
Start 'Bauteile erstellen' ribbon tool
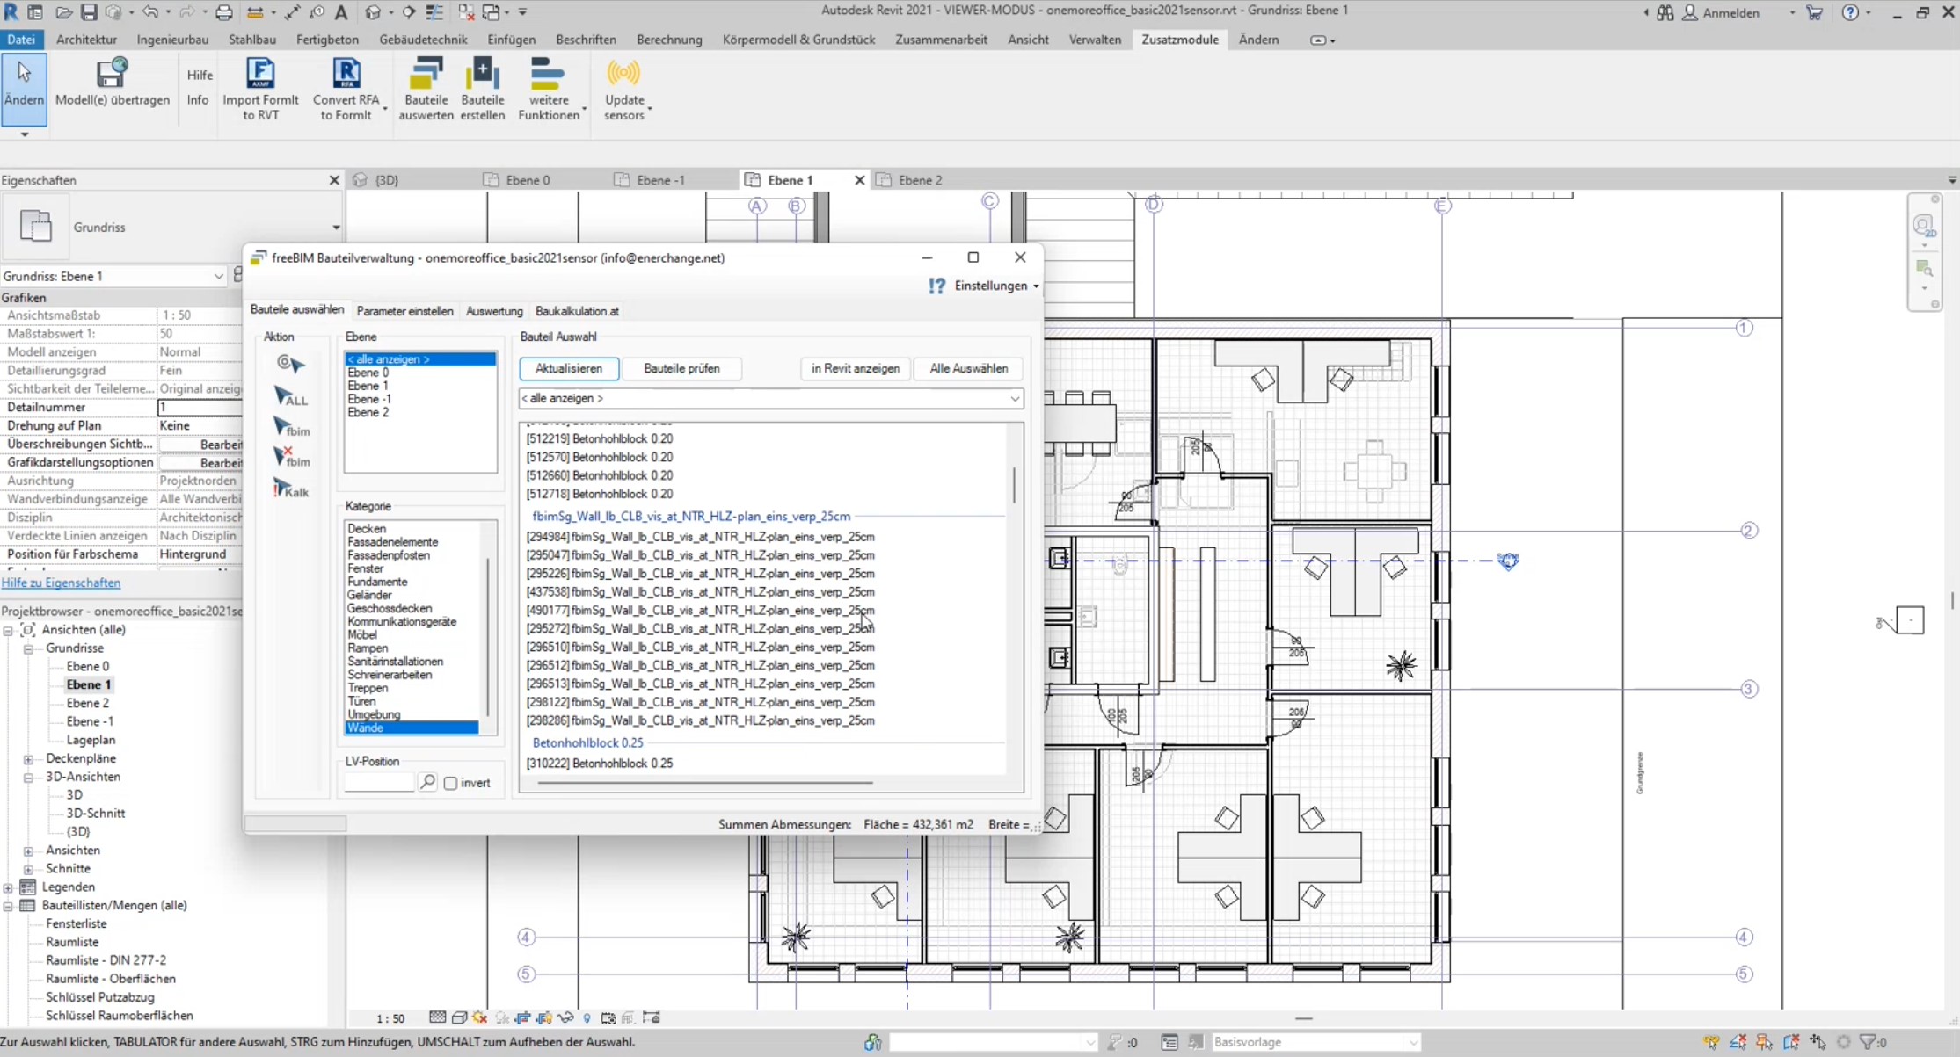tap(482, 89)
